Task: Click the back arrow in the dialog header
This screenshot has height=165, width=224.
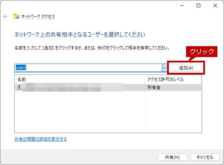Action: point(5,16)
